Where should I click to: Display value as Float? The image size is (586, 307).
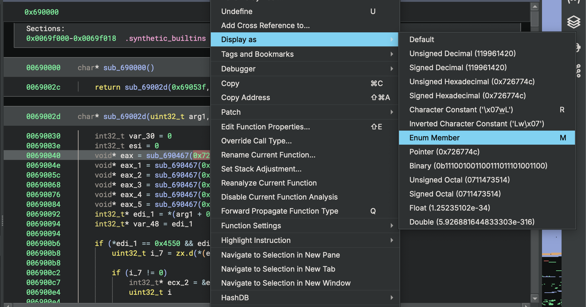pyautogui.click(x=487, y=208)
